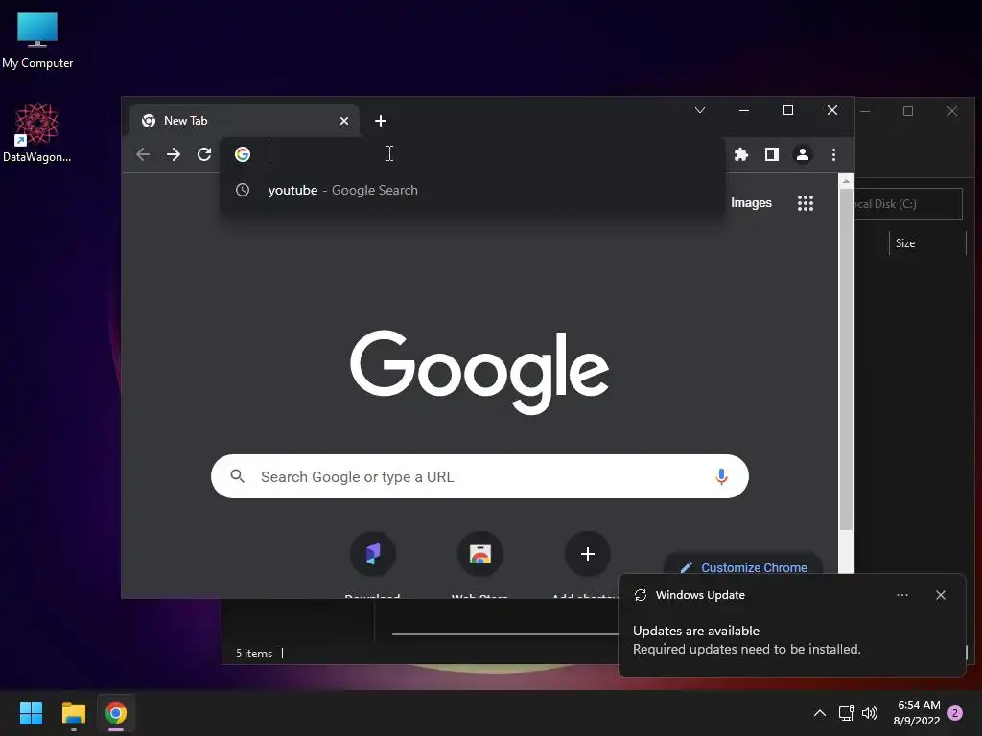This screenshot has height=736, width=982.
Task: Select the My Computer desktop icon
Action: 37,39
